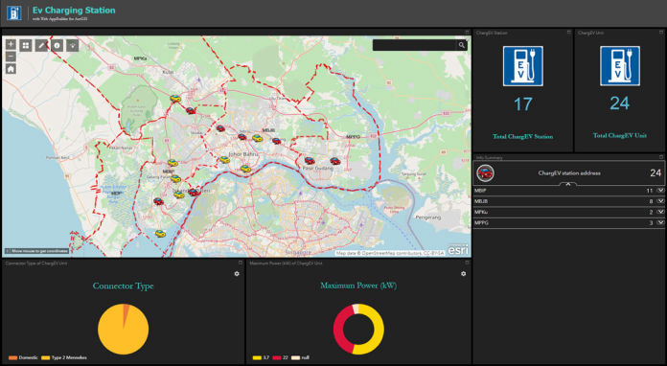The image size is (667, 366).
Task: Collapse the ChargEV station address summary
Action: 568,184
